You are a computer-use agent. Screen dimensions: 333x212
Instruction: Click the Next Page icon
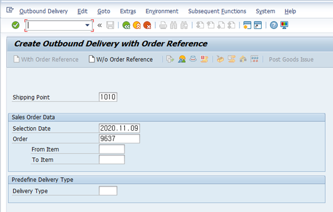(x=221, y=25)
